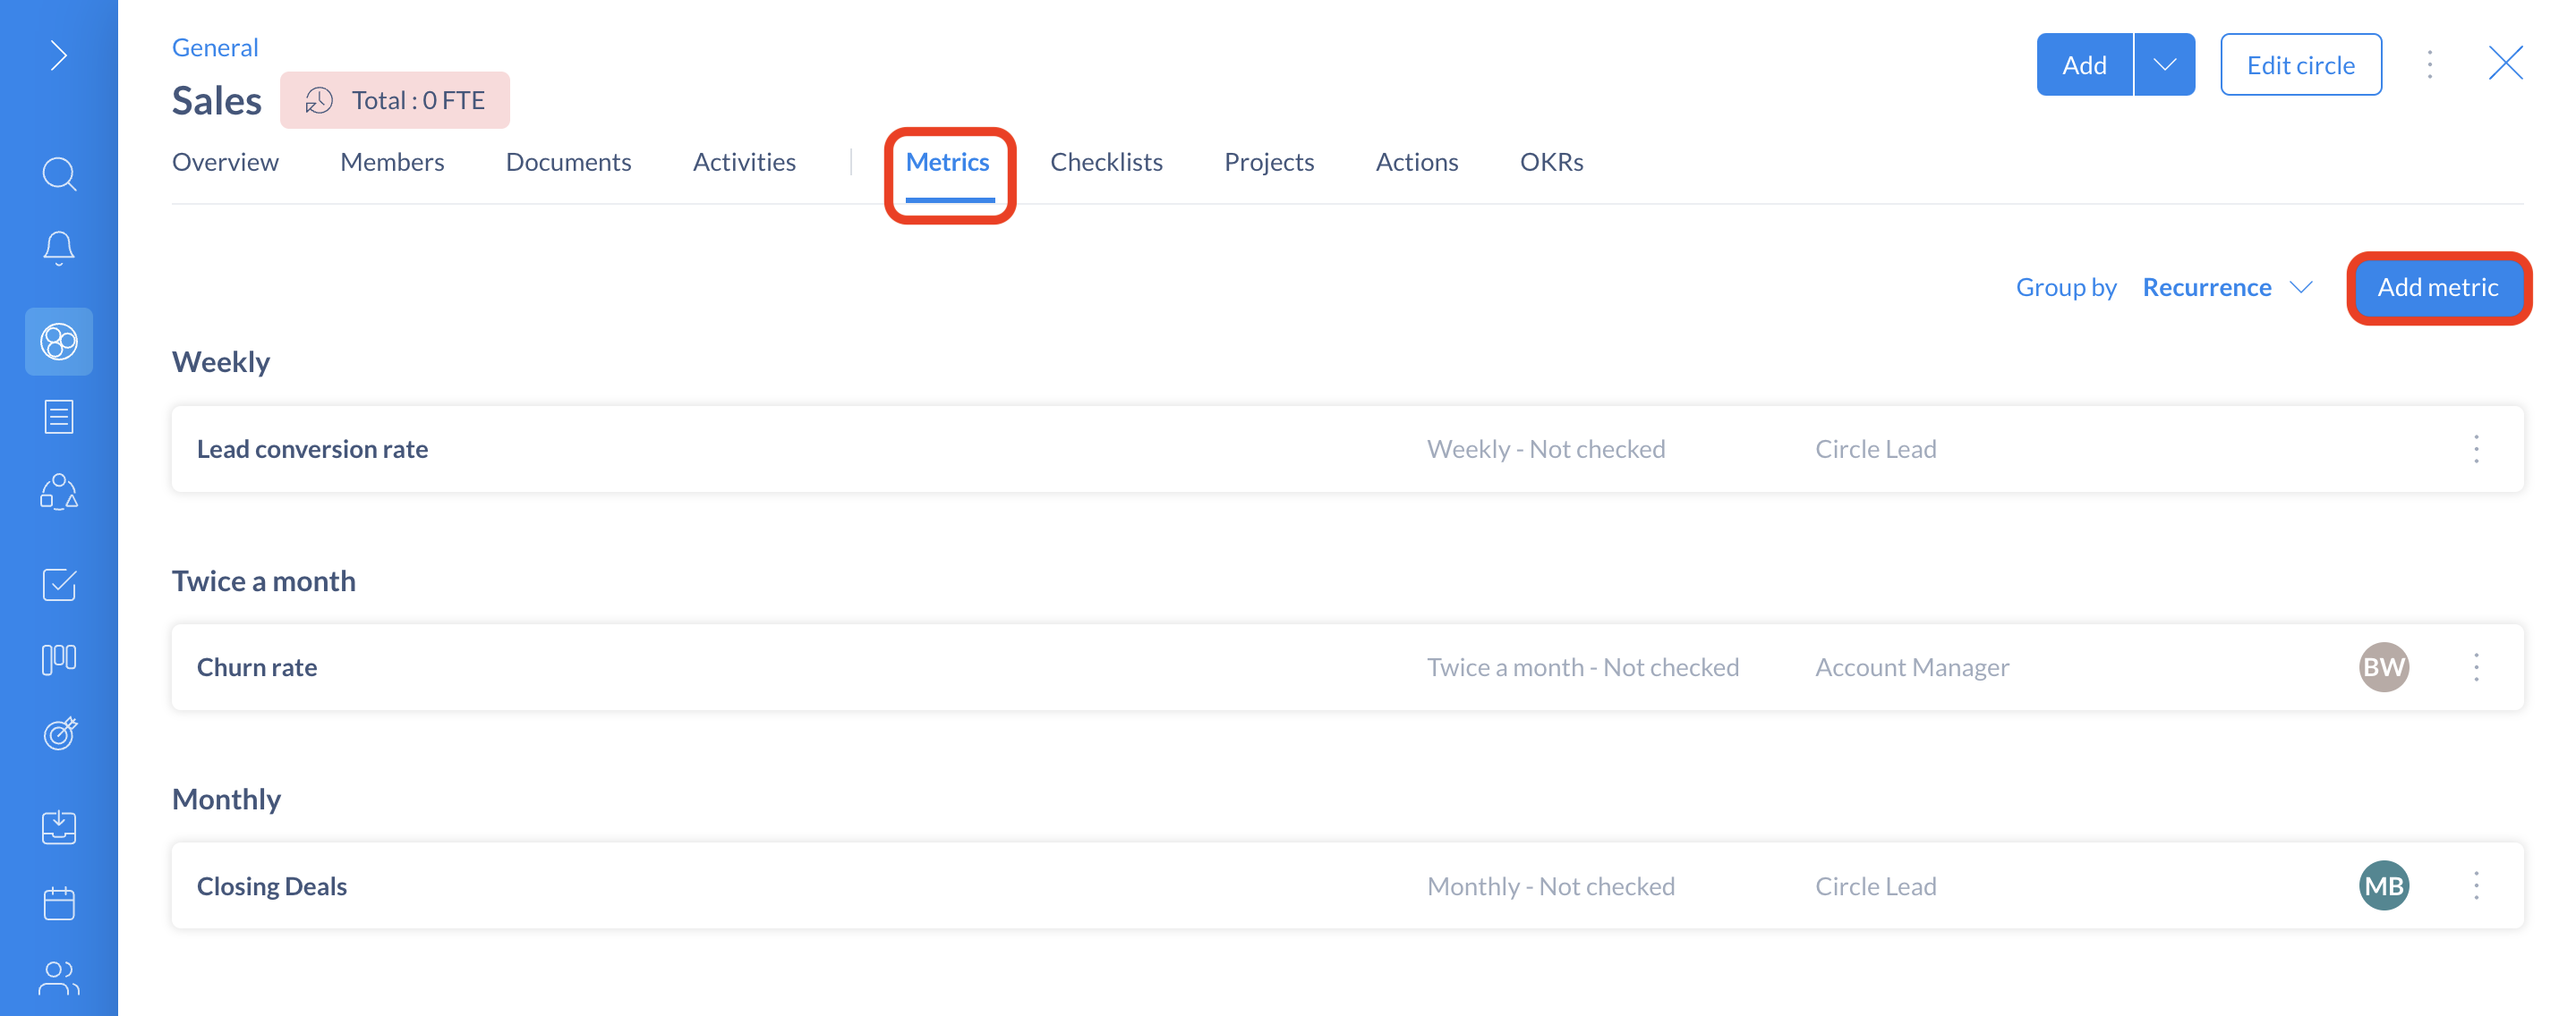The width and height of the screenshot is (2576, 1016).
Task: Click Circle Lead on Closing Deals row
Action: tap(1876, 886)
